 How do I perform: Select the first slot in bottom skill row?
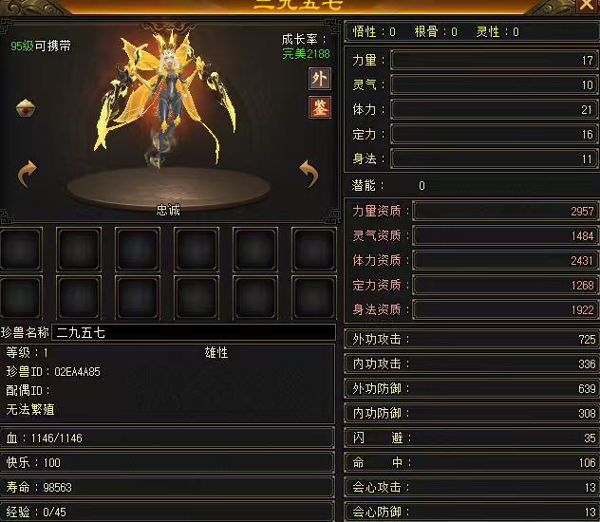point(21,297)
